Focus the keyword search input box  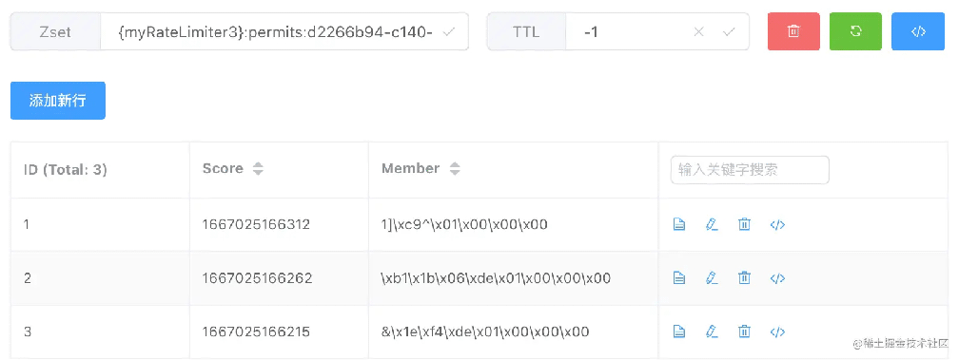pyautogui.click(x=750, y=170)
